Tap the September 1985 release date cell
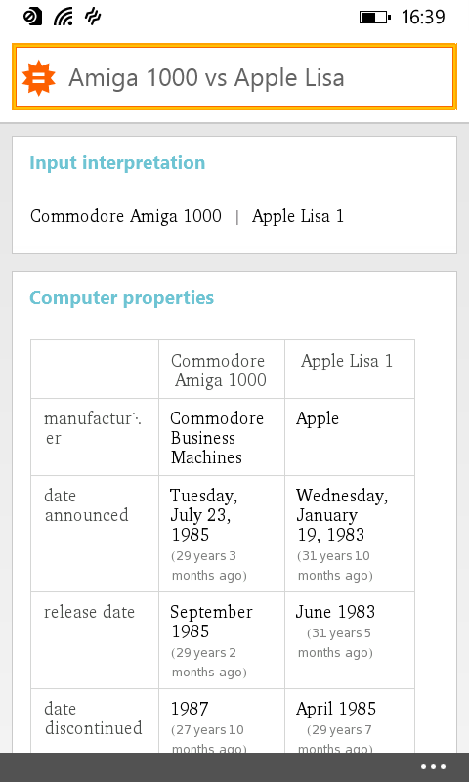The image size is (469, 782). (221, 640)
